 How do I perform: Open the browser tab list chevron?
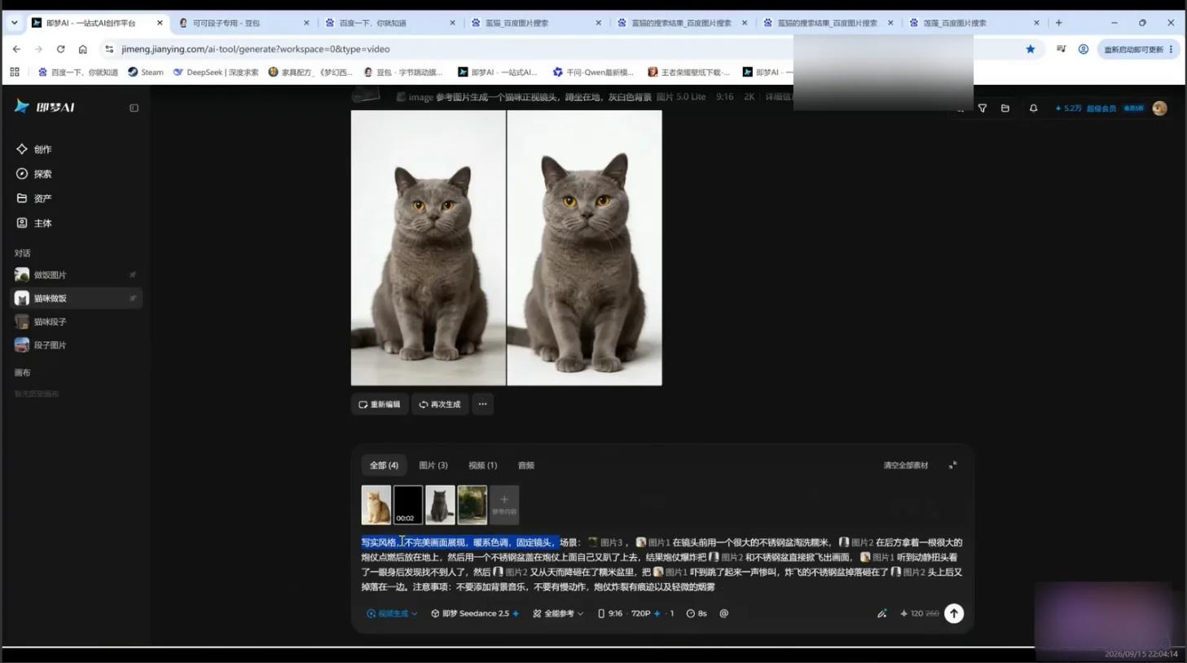(x=14, y=23)
